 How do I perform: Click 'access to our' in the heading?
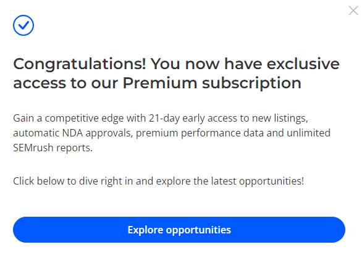pyautogui.click(x=66, y=83)
